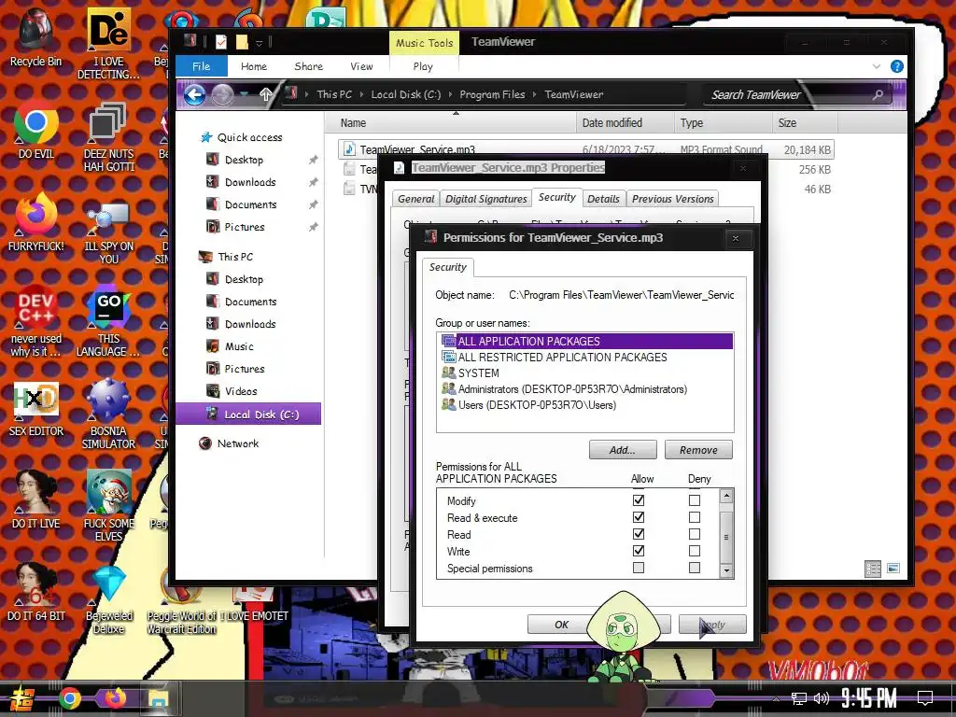Open Quick Access Toolbar customize dropdown
The height and width of the screenshot is (717, 956).
[x=260, y=42]
